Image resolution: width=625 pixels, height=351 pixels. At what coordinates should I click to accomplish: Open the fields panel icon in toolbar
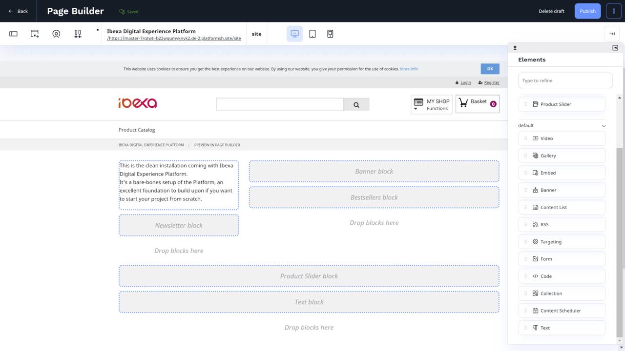pyautogui.click(x=13, y=34)
